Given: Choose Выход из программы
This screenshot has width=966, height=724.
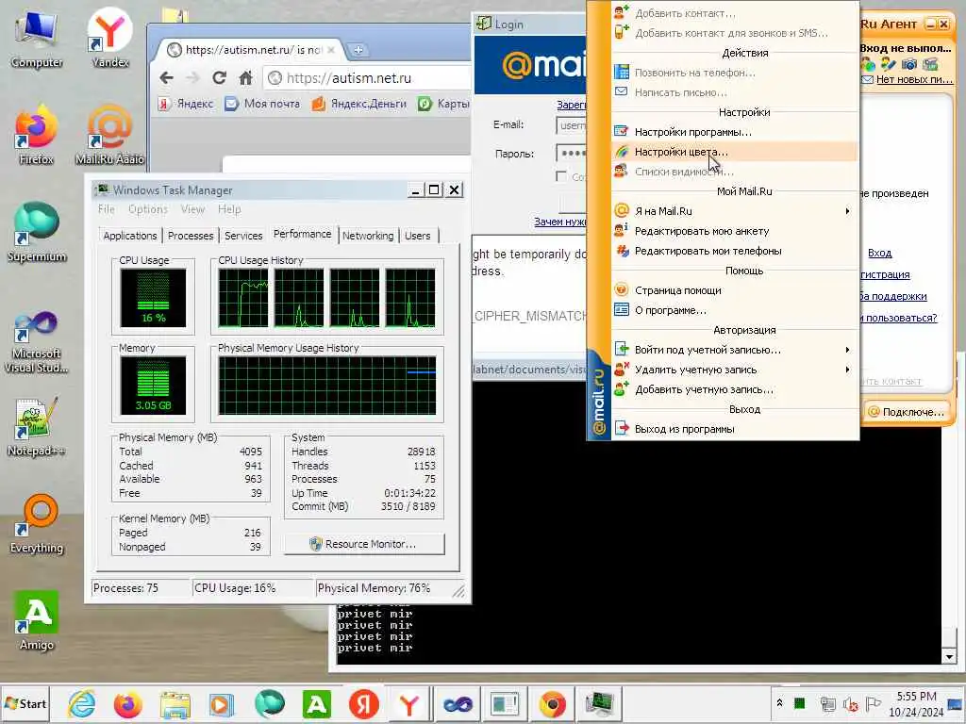Looking at the screenshot, I should (x=734, y=429).
